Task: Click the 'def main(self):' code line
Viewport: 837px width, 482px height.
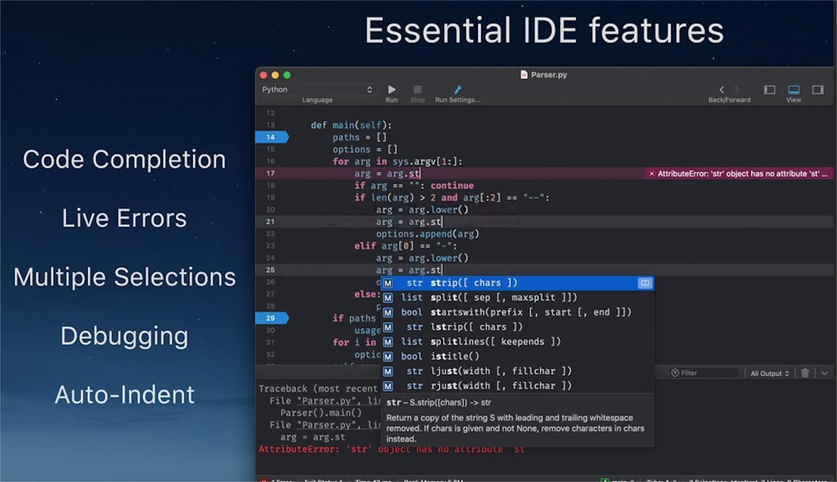Action: [x=351, y=125]
